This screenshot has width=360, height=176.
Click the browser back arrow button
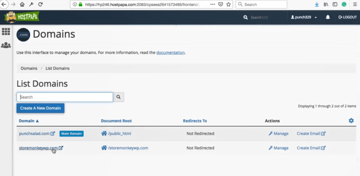pyautogui.click(x=4, y=4)
